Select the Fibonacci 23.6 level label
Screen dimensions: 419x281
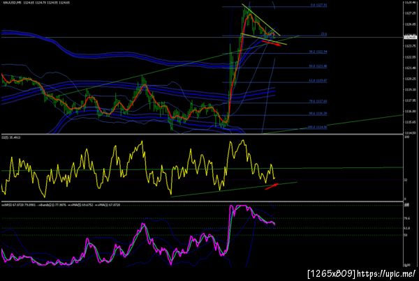coord(323,34)
